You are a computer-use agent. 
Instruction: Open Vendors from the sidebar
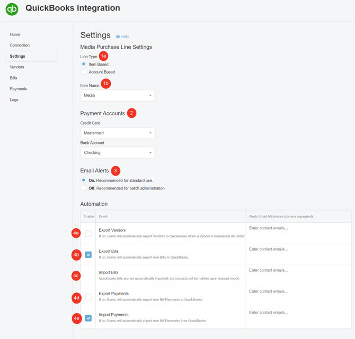(17, 67)
